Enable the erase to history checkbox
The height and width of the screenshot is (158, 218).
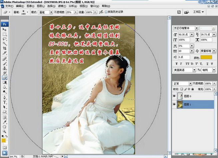(106, 12)
